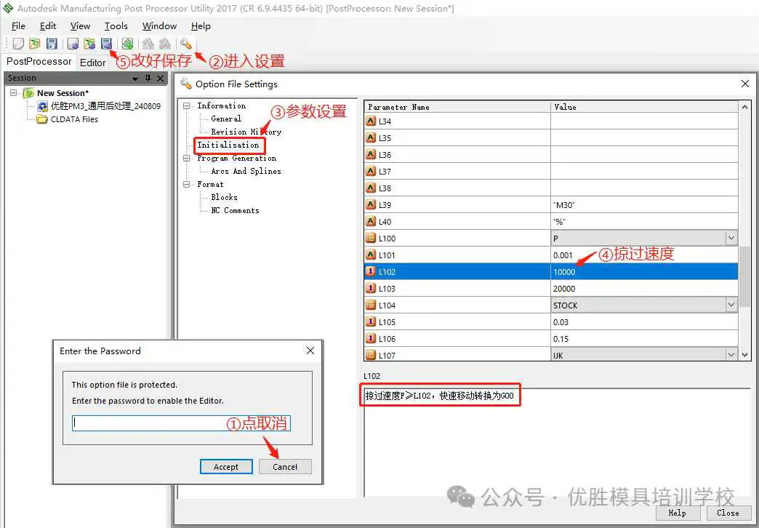
Task: Click Close button in Option File Settings
Action: pos(728,513)
